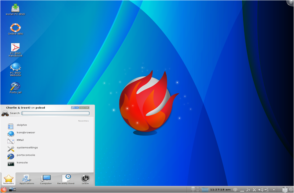Screen dimensions: 294x193
Task: Launch portsconsole from Favorites
Action: pos(26,155)
